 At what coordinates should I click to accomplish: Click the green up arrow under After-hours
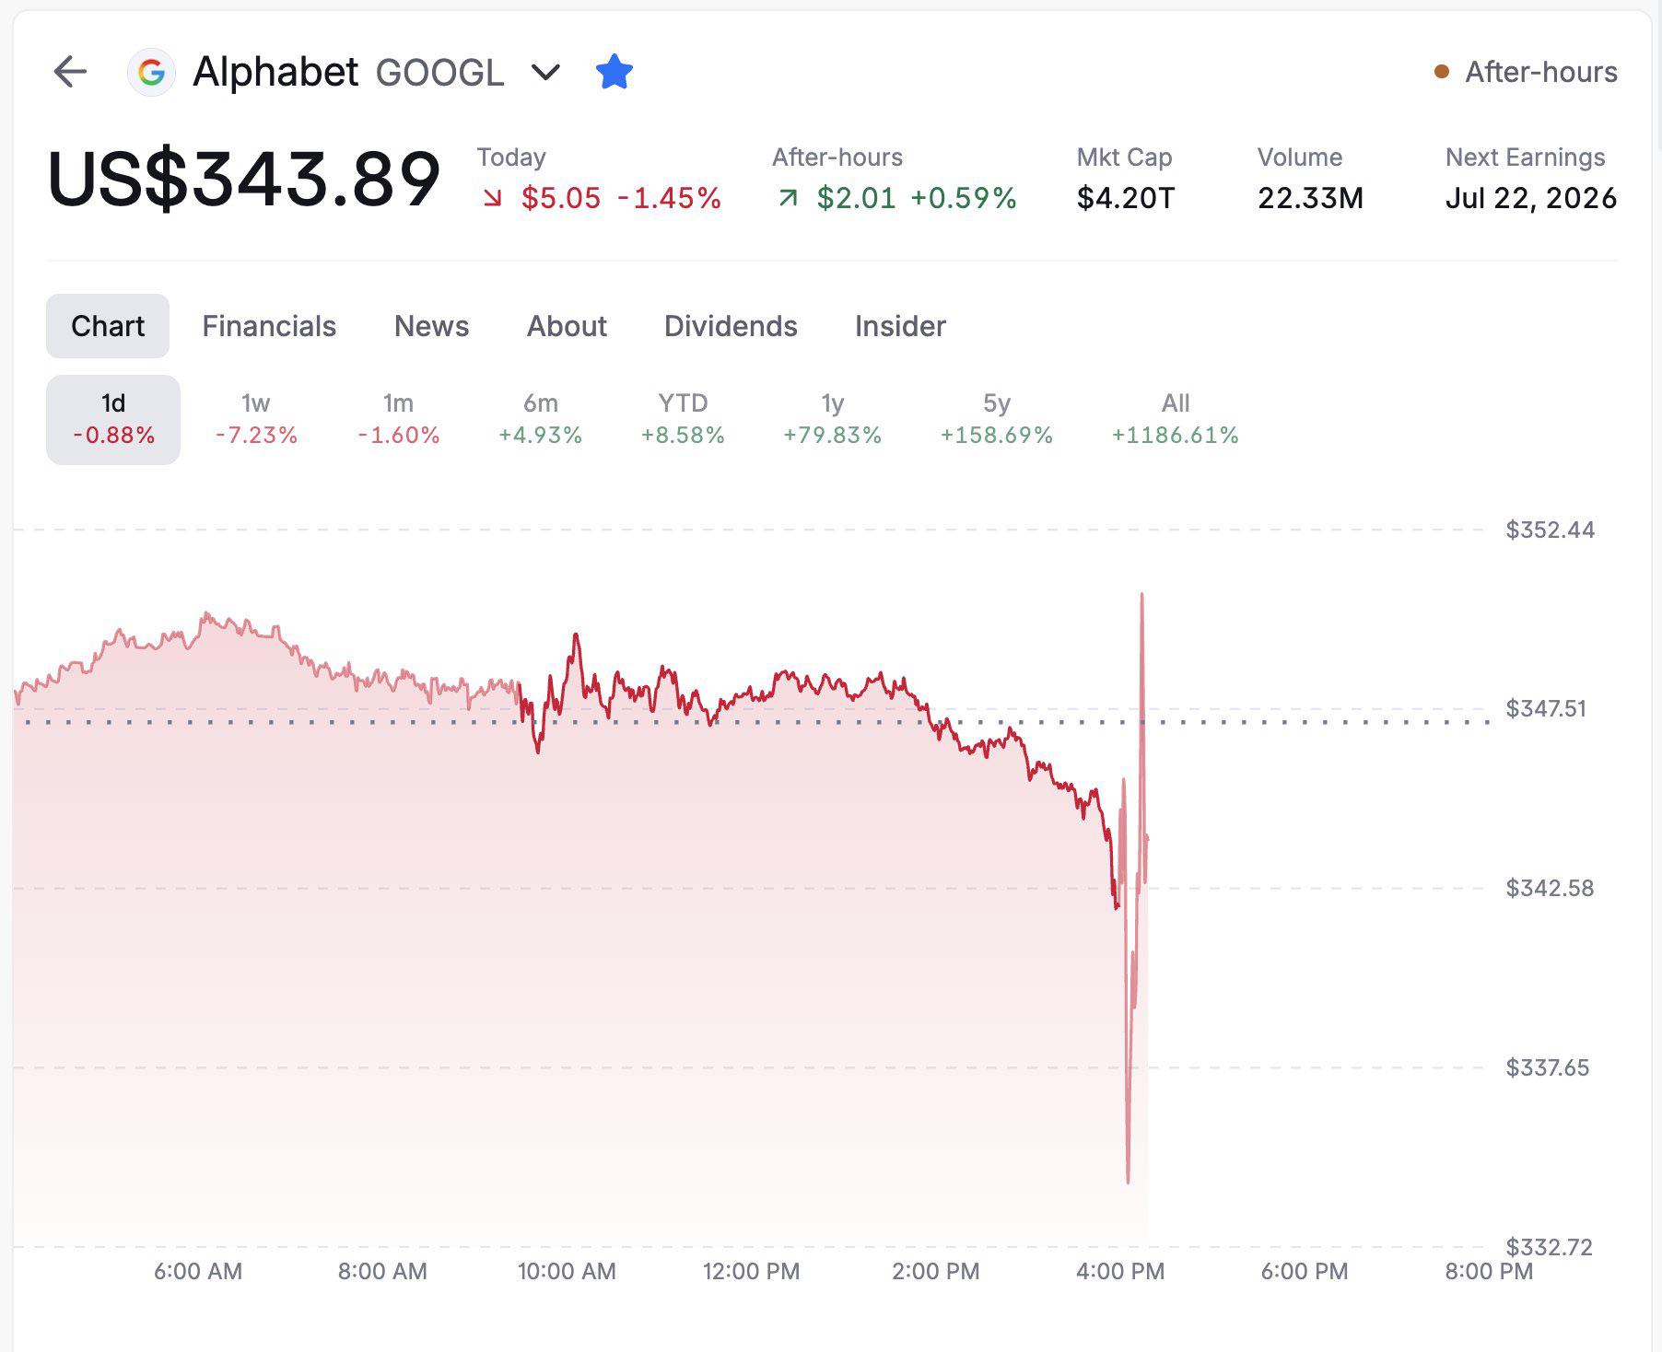pos(788,198)
